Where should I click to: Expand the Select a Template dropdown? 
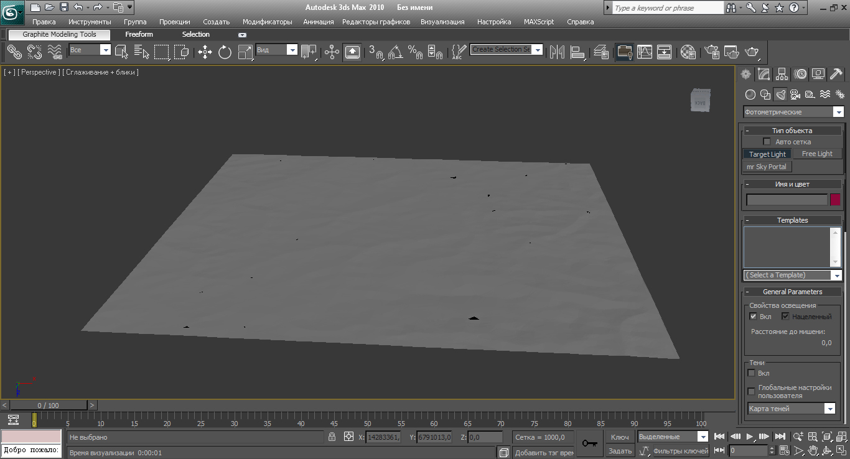[x=836, y=276]
